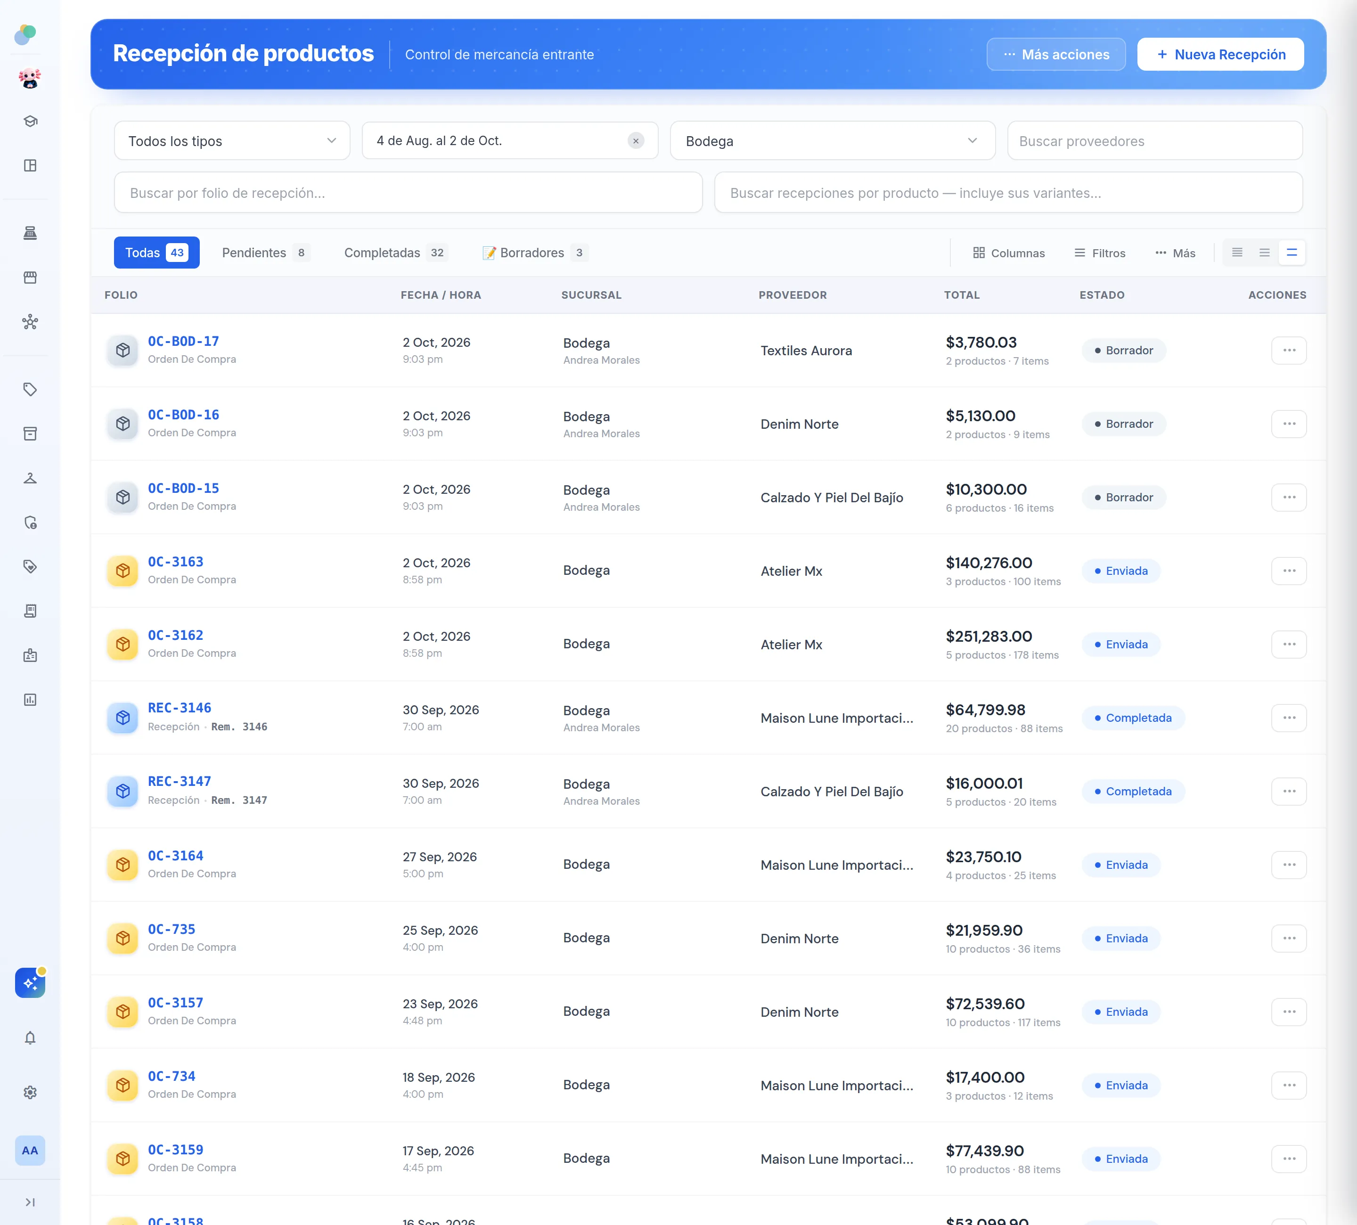Viewport: 1357px width, 1225px height.
Task: Click the AA user avatar
Action: click(x=30, y=1150)
